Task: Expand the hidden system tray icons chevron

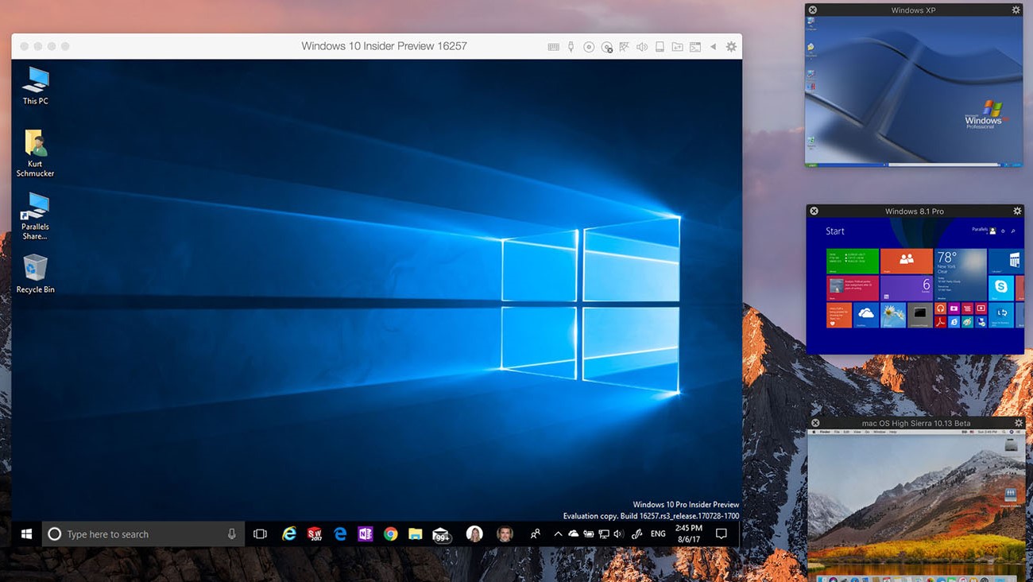Action: click(x=558, y=534)
